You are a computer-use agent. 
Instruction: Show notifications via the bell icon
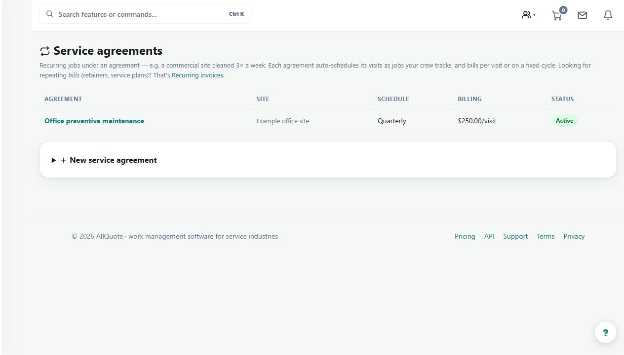608,15
